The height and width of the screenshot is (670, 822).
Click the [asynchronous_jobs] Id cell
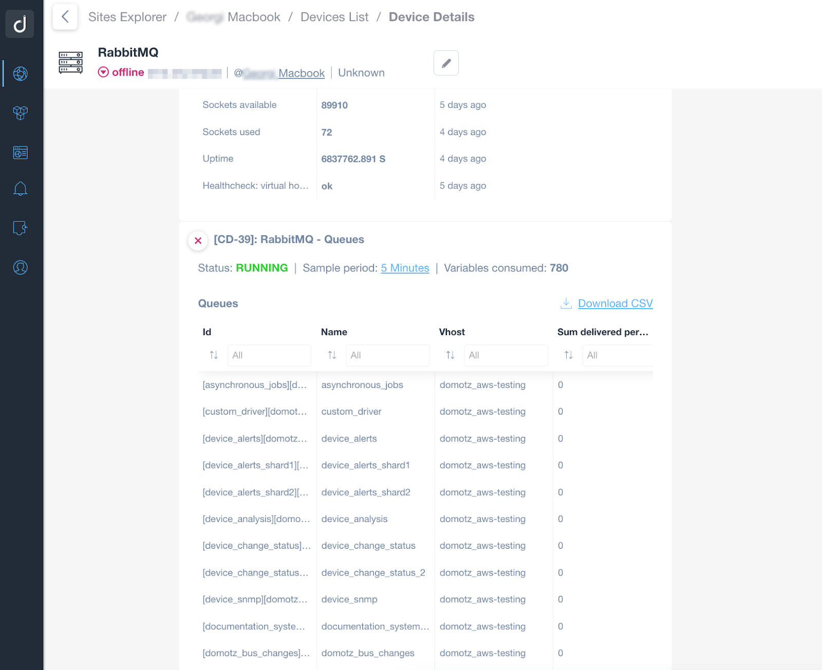(255, 385)
